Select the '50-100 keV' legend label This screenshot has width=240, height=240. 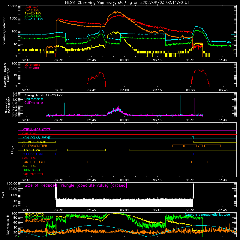pos(34,19)
